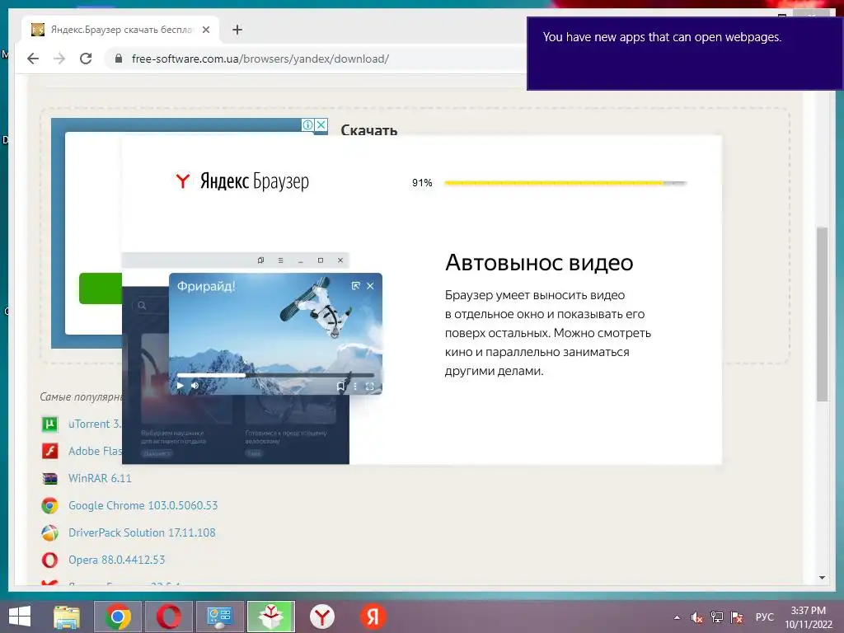Open the video three-dot menu
The height and width of the screenshot is (633, 844).
[x=354, y=386]
